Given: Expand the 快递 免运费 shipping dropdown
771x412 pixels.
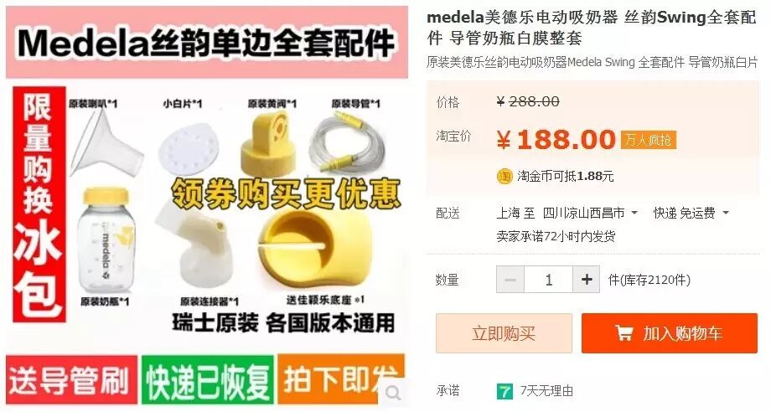Looking at the screenshot, I should (691, 213).
